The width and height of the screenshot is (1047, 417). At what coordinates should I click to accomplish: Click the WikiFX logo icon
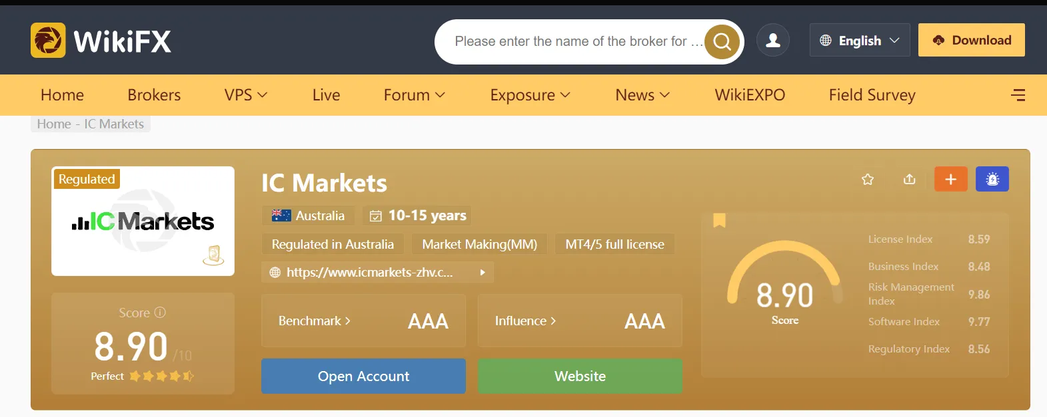coord(48,41)
